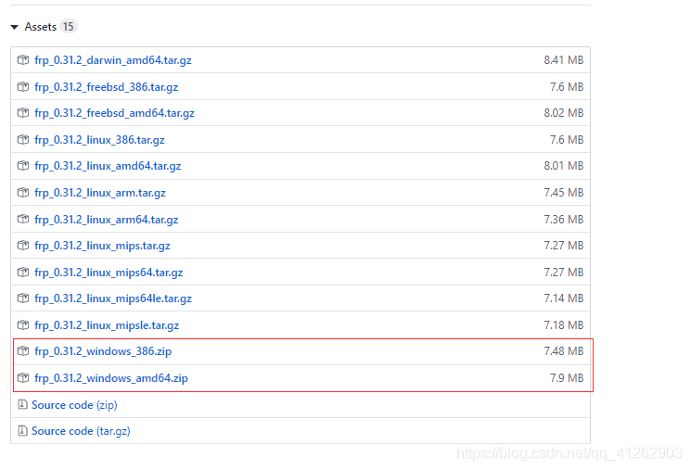The height and width of the screenshot is (470, 691).
Task: Click package icon beside linux_mips64.tar.gz asset
Action: pos(23,273)
